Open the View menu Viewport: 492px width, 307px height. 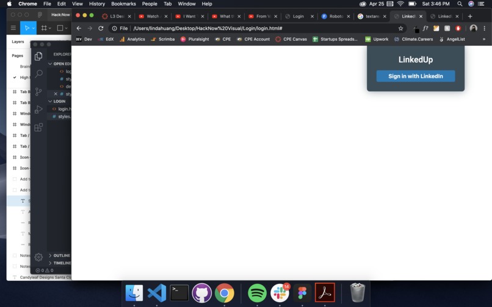click(77, 4)
